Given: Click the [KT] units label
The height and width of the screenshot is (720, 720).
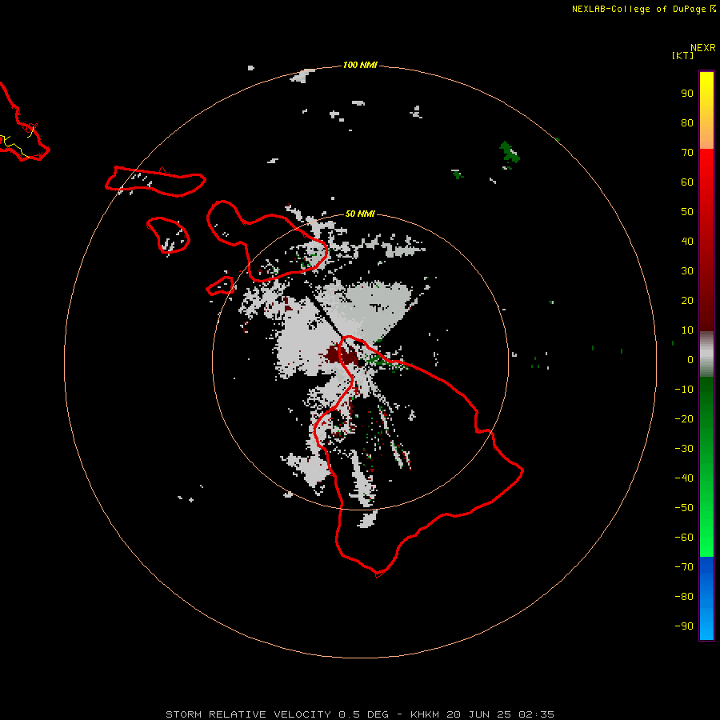Looking at the screenshot, I should point(682,55).
